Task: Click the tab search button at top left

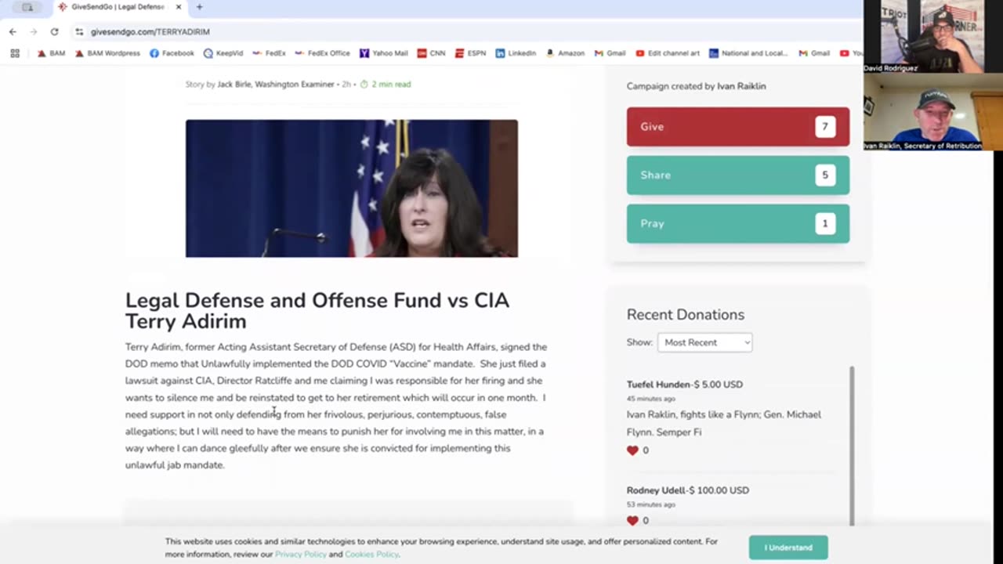Action: tap(27, 7)
